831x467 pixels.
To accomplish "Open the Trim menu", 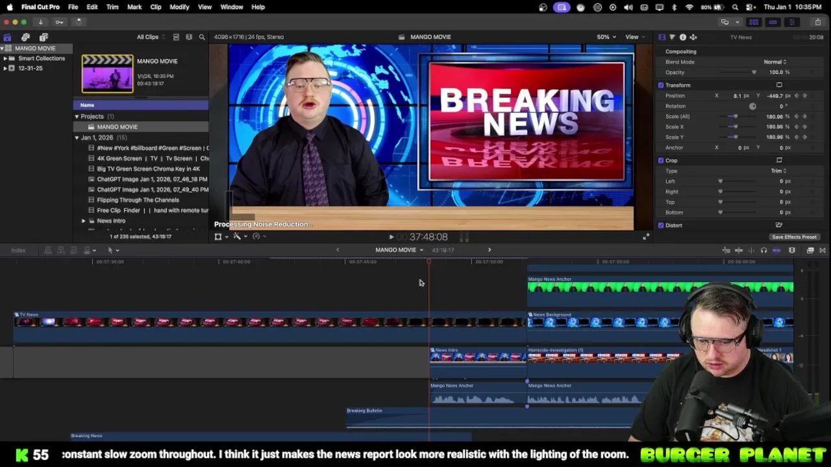I will click(112, 7).
